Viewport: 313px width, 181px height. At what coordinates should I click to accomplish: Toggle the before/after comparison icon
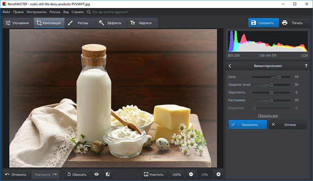pos(107,174)
